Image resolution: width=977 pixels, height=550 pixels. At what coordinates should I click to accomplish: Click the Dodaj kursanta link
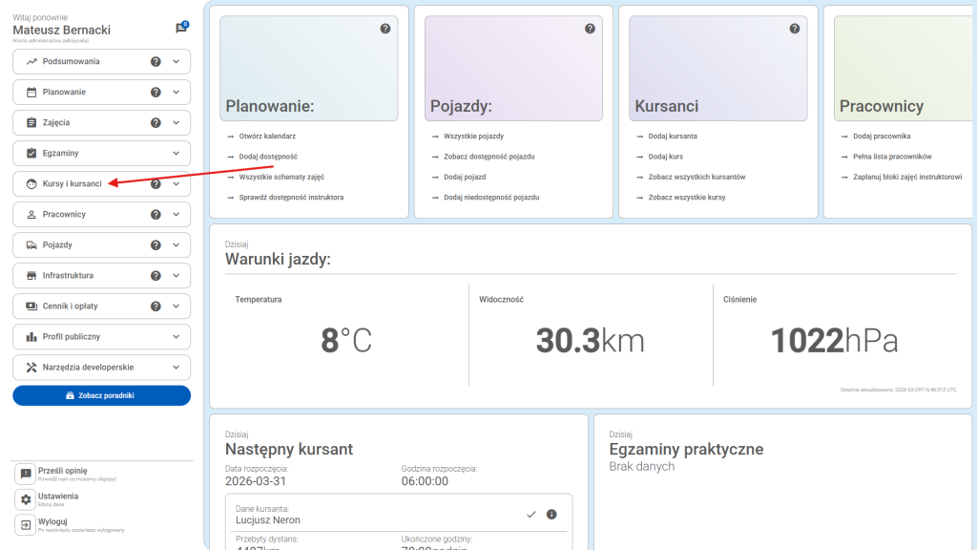pyautogui.click(x=673, y=137)
